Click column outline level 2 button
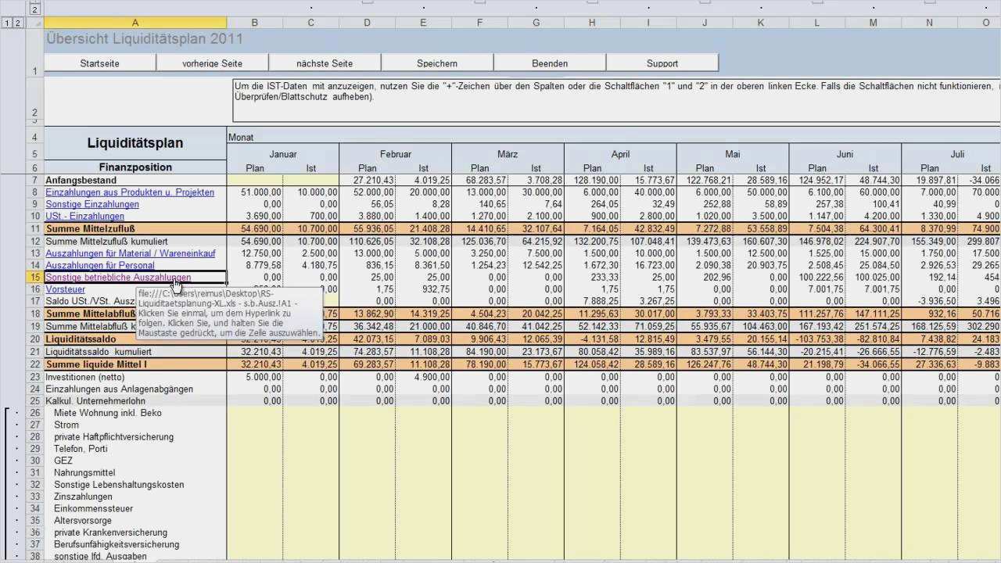Viewport: 1001px width, 563px height. coord(34,9)
